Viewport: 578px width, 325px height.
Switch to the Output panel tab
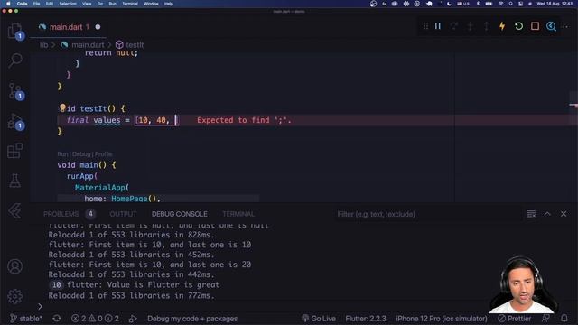pos(123,214)
